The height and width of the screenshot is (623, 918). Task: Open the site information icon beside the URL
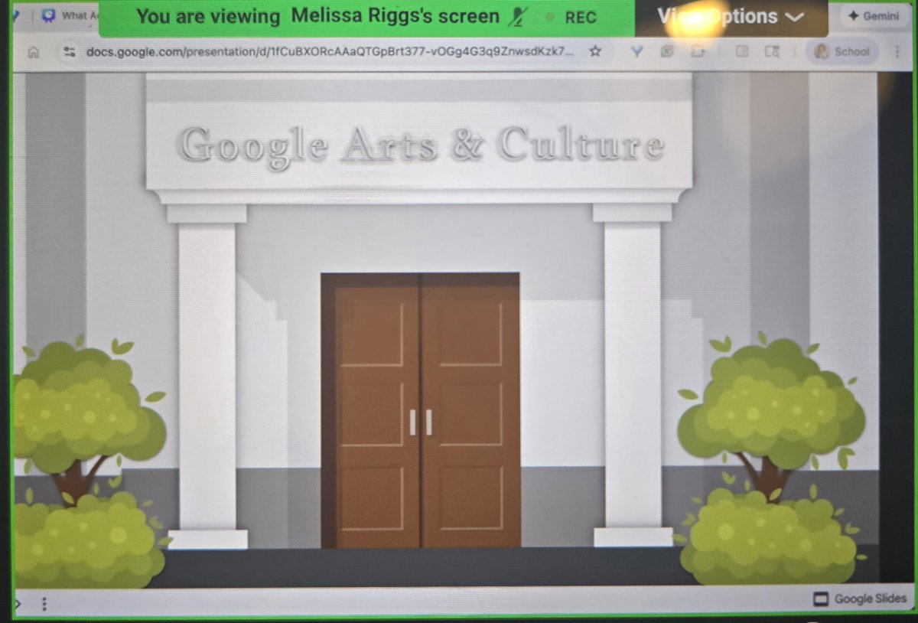(x=70, y=52)
